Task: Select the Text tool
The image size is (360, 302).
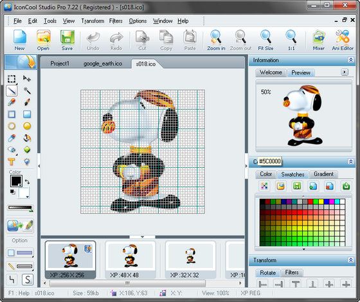Action: tap(12, 161)
